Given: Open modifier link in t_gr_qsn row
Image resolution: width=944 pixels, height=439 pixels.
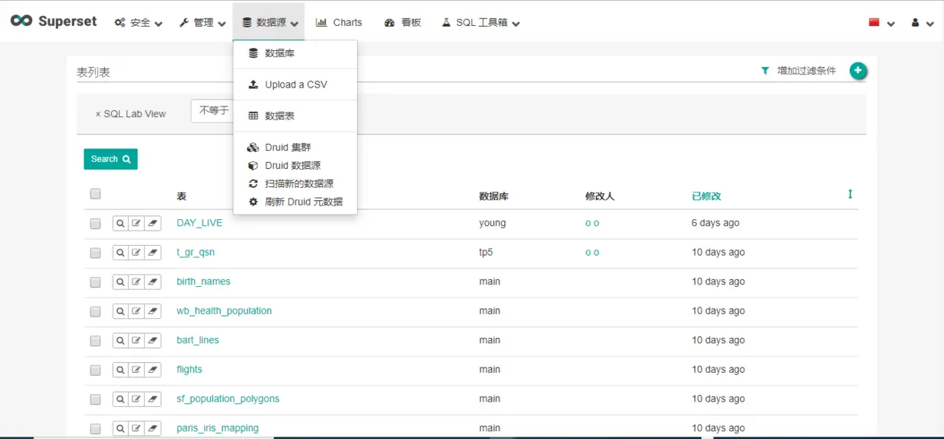Looking at the screenshot, I should click(x=592, y=253).
